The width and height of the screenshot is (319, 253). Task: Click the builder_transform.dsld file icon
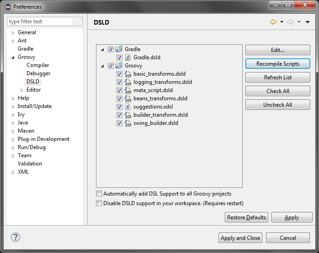point(128,115)
